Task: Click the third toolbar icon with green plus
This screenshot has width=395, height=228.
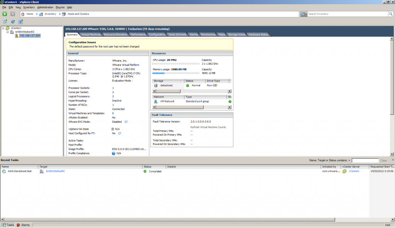Action: click(21, 22)
